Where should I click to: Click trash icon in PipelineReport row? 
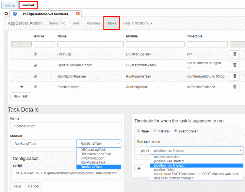pos(235,87)
